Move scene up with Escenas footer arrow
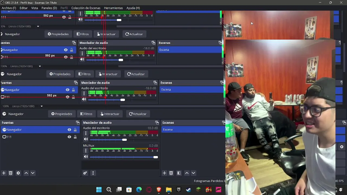Screen dimensions: 347x195 (187, 173)
